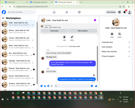This screenshot has width=135, height=108.
Task: Open the notifications bell with red badge
Action: point(124,12)
